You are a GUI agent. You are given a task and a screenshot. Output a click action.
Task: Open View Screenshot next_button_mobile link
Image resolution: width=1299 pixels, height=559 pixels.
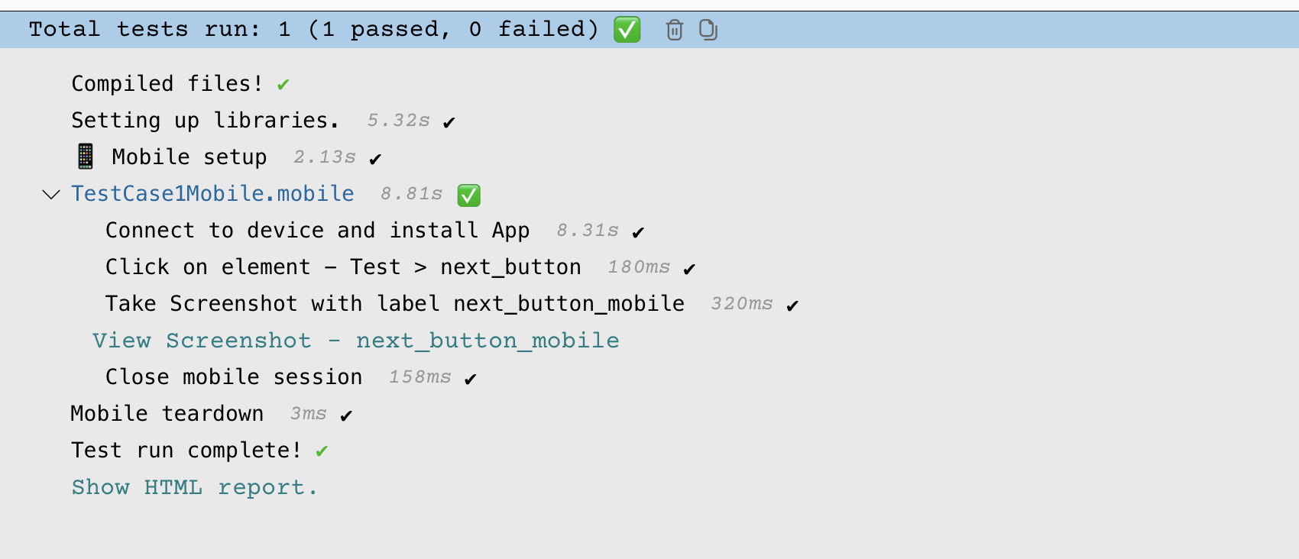[x=355, y=341]
